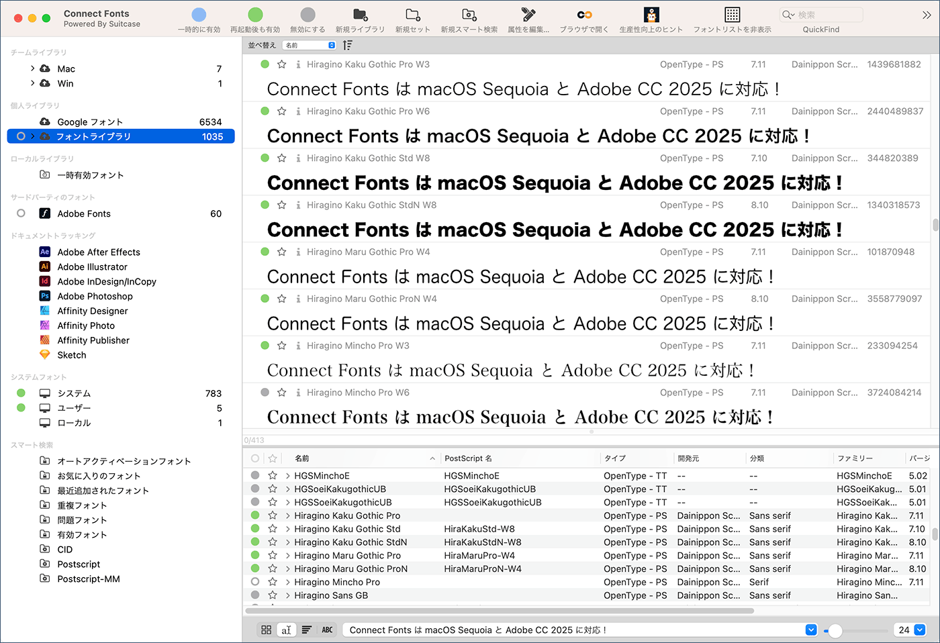Click the gray 無効にする deactivate button

(x=308, y=15)
